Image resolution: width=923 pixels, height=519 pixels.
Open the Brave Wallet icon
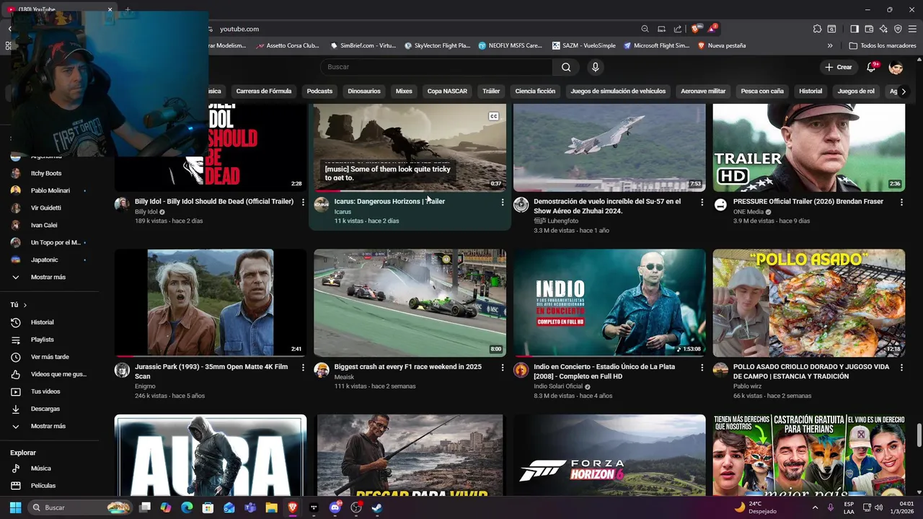[x=869, y=29]
